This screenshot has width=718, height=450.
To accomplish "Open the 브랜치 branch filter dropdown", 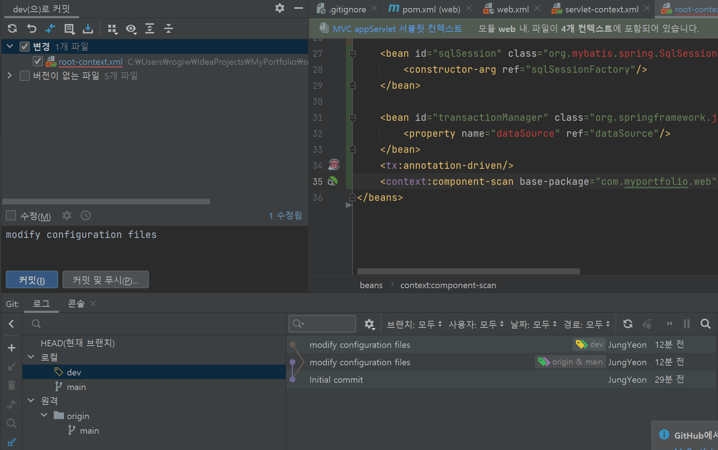I will (414, 324).
